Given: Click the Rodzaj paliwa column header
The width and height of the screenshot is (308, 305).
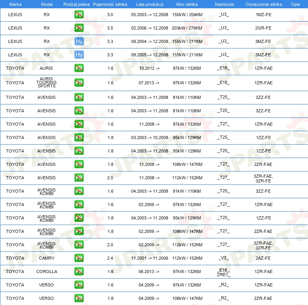Looking at the screenshot, I should (x=76, y=4).
